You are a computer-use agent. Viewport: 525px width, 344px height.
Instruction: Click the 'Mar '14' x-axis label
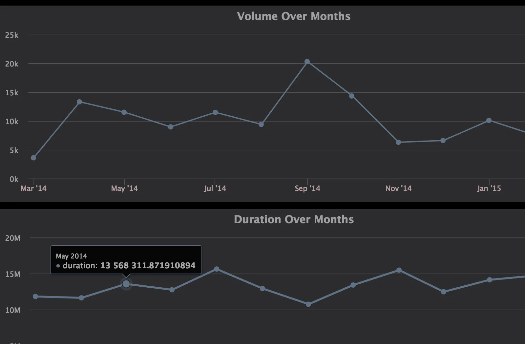point(33,188)
